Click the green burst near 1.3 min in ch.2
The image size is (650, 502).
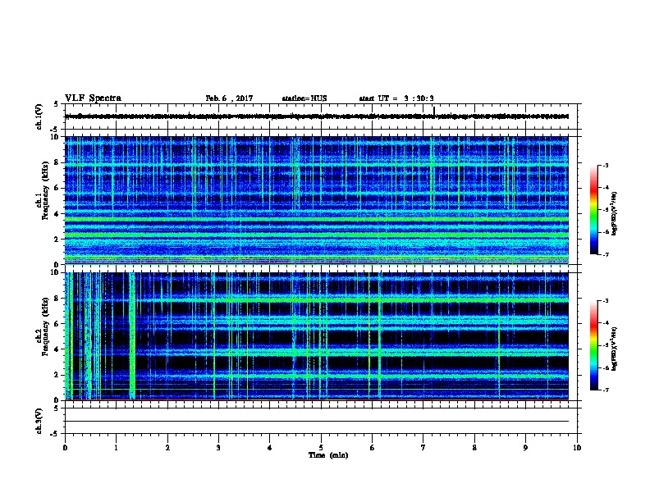(x=132, y=336)
